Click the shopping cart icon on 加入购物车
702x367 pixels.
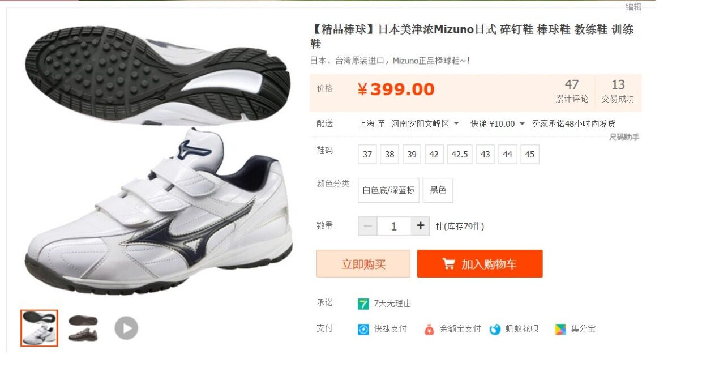pos(448,264)
